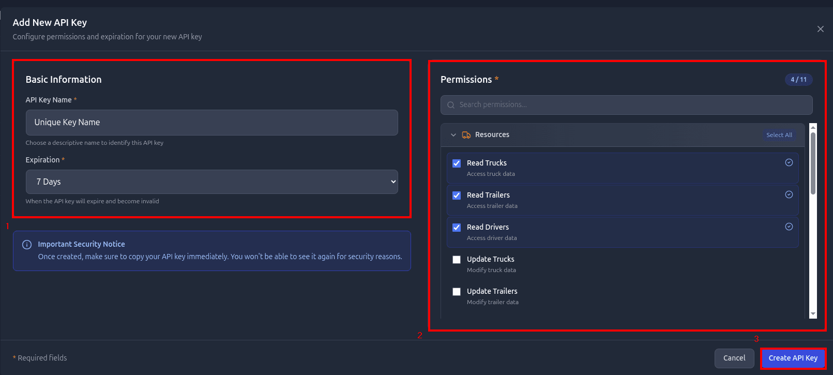Click Select All in Resources
The width and height of the screenshot is (833, 375).
(x=779, y=135)
